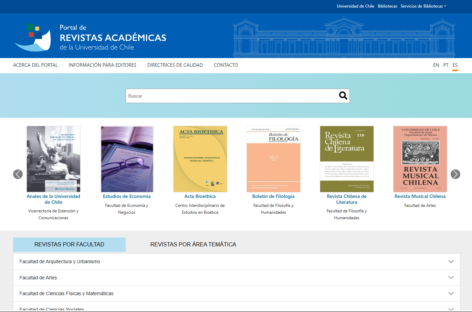Switch to Revistas por Área Temática tab
The width and height of the screenshot is (472, 312).
[x=193, y=244]
